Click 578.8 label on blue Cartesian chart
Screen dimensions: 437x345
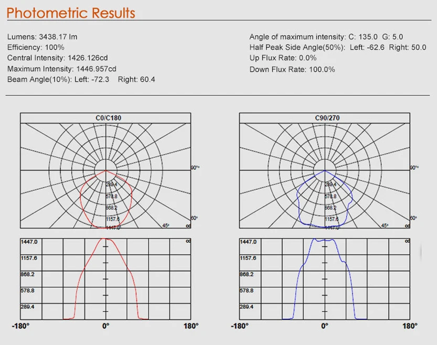(247, 290)
